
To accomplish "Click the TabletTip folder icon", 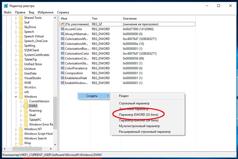I will 21,60.
